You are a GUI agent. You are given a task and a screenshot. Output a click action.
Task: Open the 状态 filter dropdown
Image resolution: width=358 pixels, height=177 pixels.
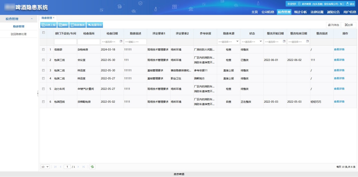(252, 41)
